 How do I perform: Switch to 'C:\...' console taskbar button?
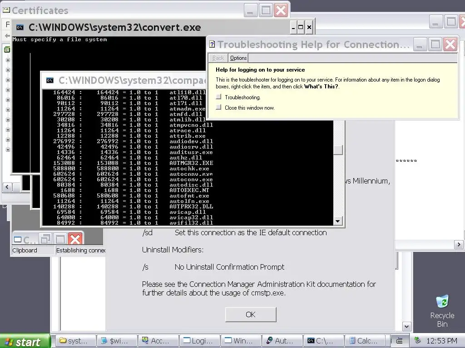324,341
